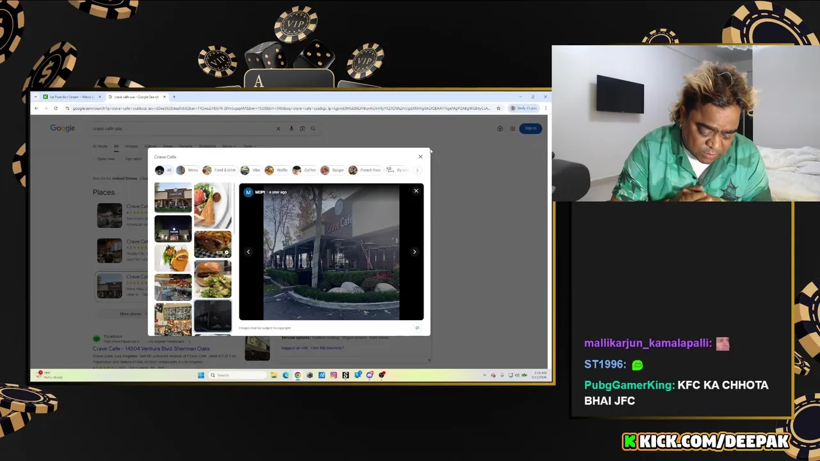This screenshot has width=820, height=461.
Task: Select the Food & drink category chip
Action: point(220,170)
